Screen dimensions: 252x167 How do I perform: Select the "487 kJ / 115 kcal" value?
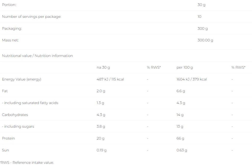[109, 80]
